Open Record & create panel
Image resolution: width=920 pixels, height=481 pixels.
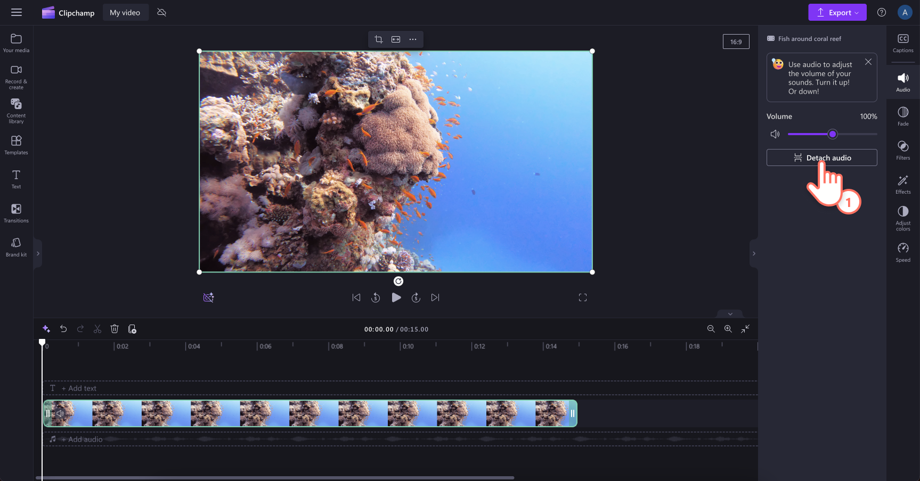point(16,77)
